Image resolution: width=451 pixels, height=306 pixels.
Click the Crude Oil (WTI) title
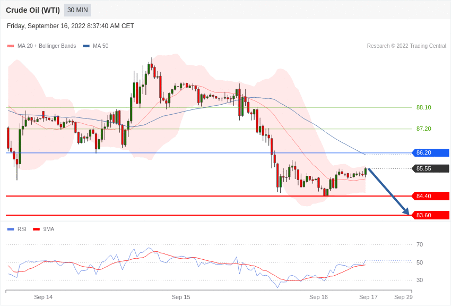33,10
